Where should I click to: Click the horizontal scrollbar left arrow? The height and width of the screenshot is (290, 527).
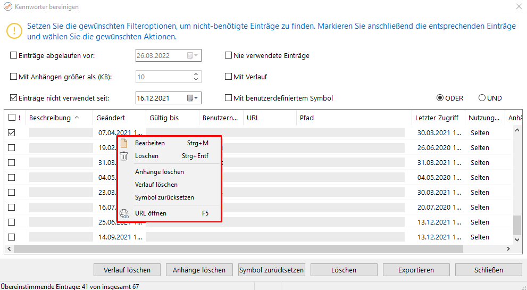pyautogui.click(x=9, y=248)
